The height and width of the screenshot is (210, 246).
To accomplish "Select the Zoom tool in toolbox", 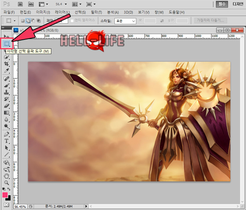I will coord(6,183).
